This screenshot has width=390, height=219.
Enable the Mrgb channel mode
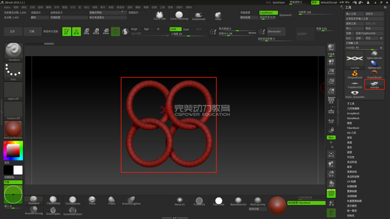[134, 29]
